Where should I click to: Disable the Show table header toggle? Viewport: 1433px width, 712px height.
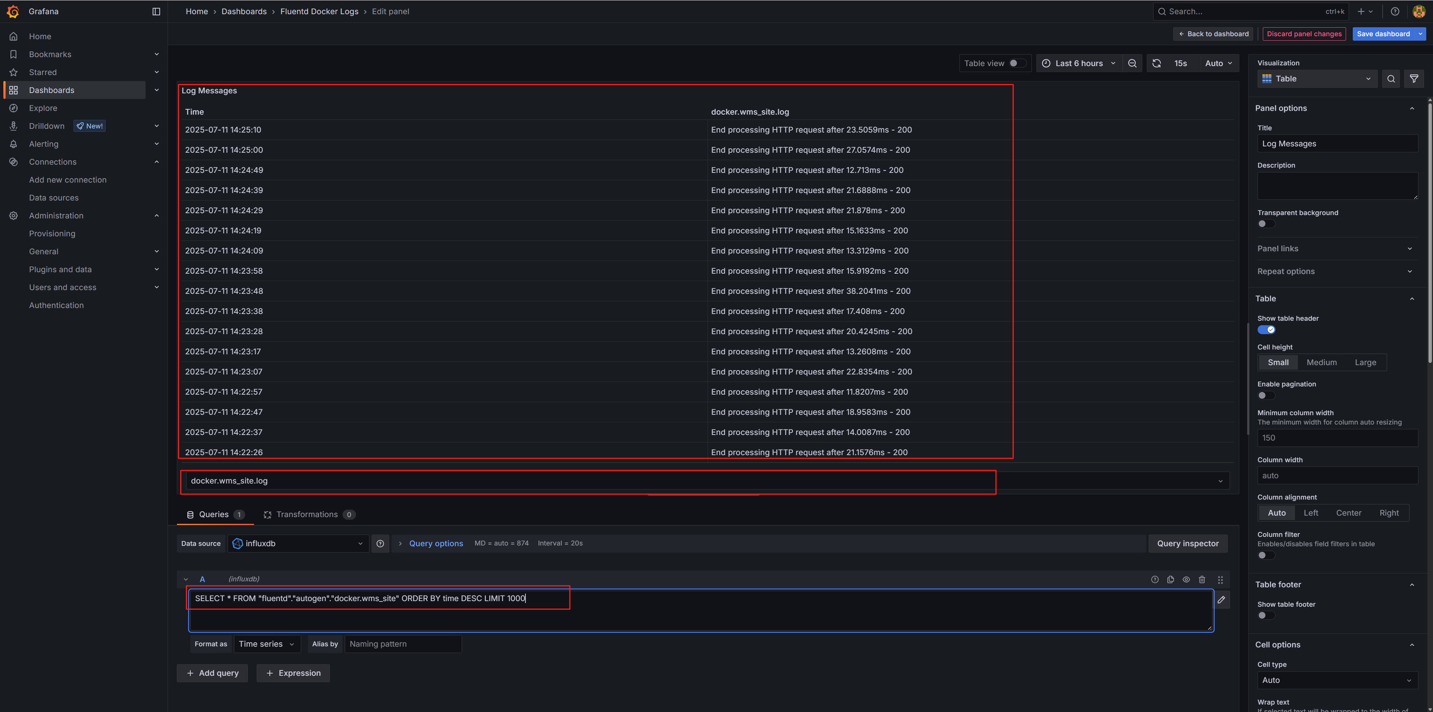1267,330
